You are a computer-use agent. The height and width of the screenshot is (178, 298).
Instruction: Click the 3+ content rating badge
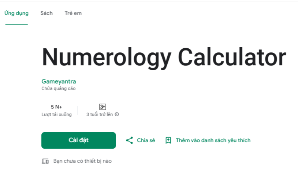click(102, 107)
